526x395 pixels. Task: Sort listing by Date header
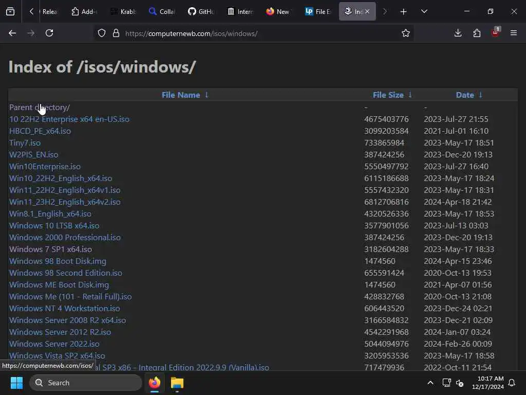(465, 95)
